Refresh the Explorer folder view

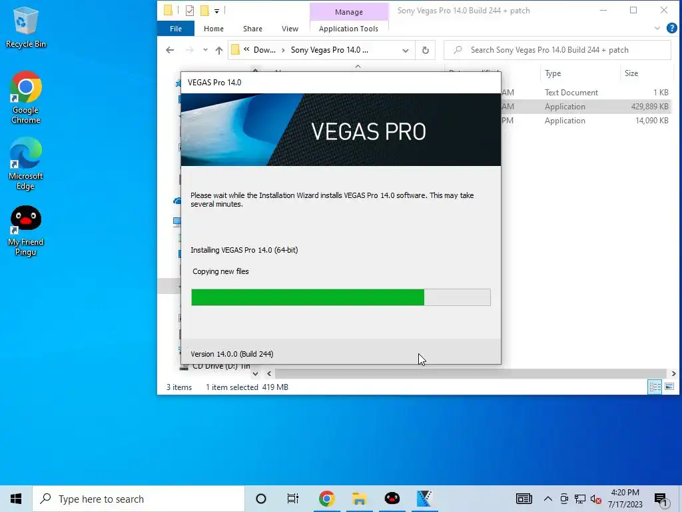(x=426, y=50)
